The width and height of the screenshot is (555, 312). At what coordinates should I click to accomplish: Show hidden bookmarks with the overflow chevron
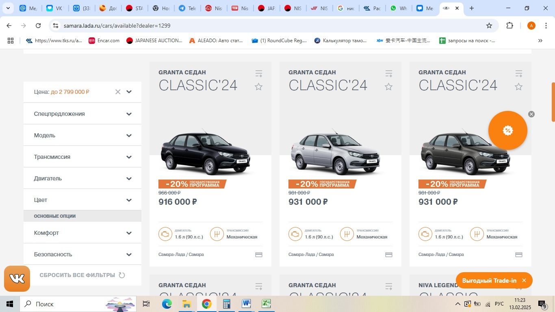tap(540, 41)
